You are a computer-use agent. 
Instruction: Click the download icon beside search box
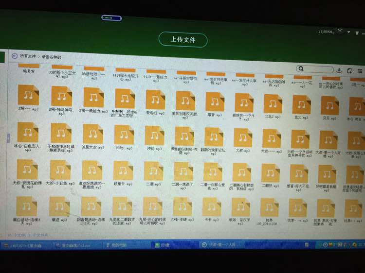339,70
